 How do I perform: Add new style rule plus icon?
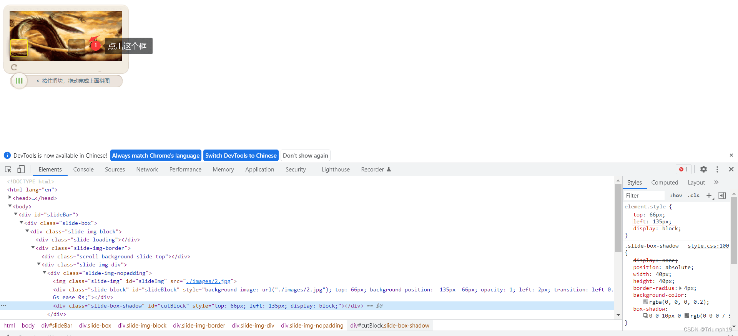(709, 196)
